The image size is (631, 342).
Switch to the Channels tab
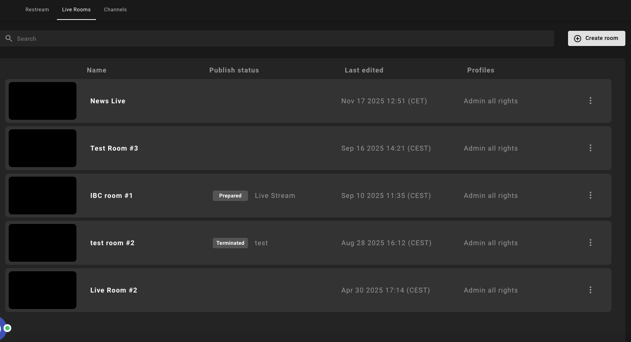tap(116, 10)
